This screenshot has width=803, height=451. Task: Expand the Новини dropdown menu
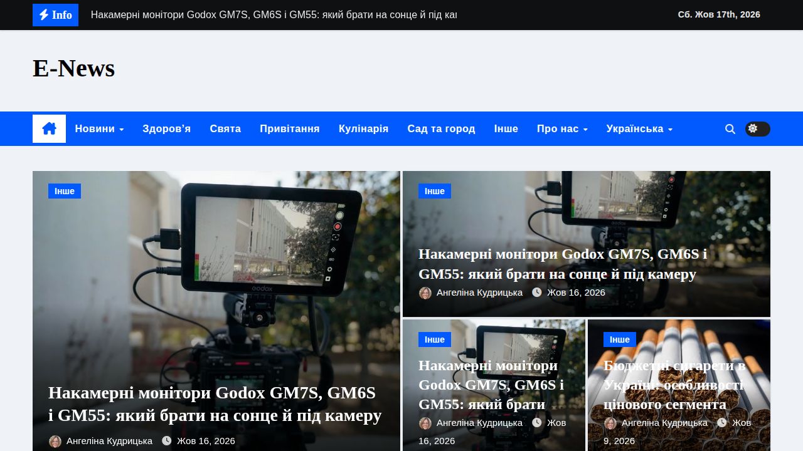tap(99, 129)
